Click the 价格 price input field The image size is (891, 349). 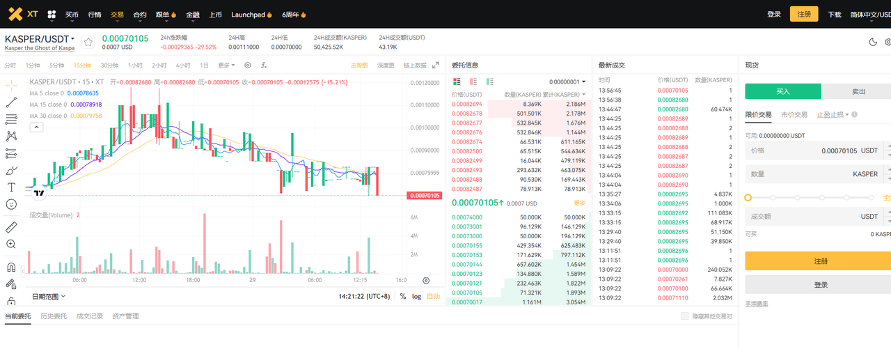click(814, 150)
